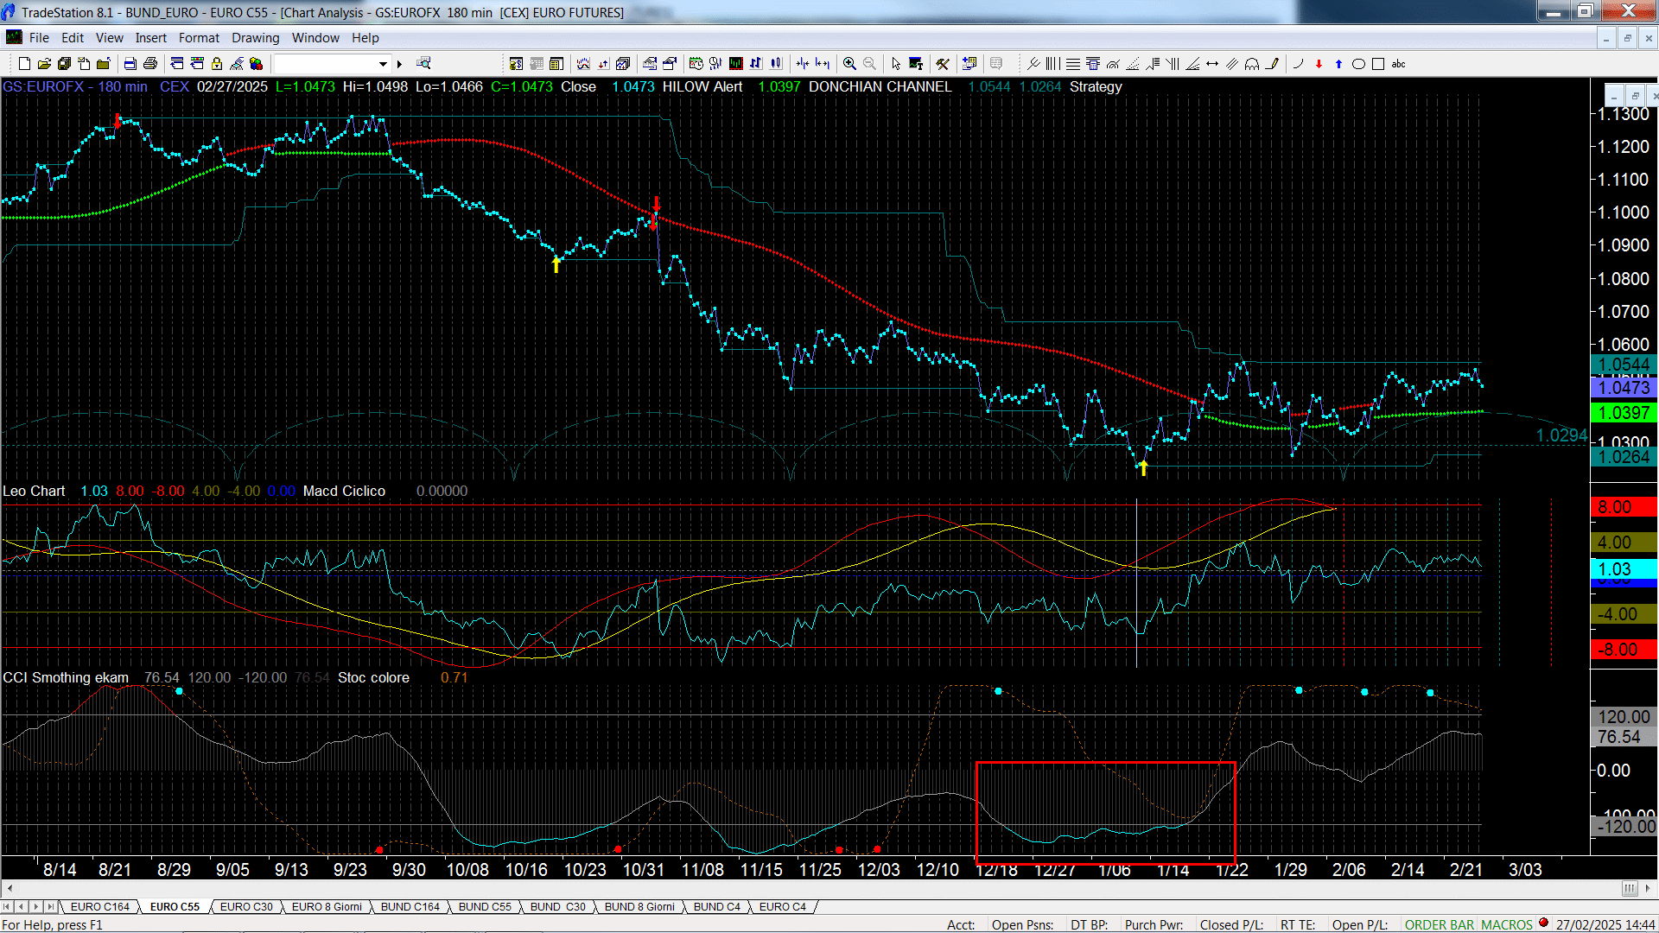
Task: Switch to the BUND 8 Giorni tab
Action: click(639, 906)
